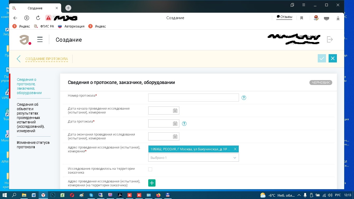This screenshot has height=199, width=354.
Task: Open Skype from the taskbar
Action: coord(91,195)
